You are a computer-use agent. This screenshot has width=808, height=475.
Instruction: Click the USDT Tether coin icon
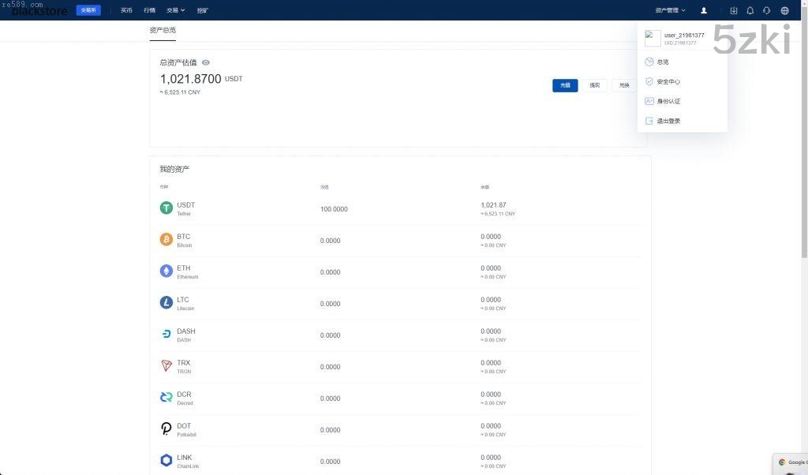pyautogui.click(x=166, y=208)
